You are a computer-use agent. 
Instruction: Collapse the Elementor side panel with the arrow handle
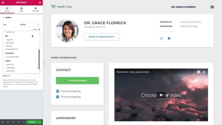[44, 62]
